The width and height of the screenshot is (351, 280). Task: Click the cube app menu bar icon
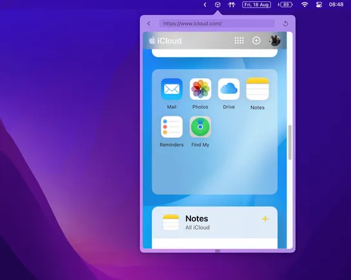[217, 5]
